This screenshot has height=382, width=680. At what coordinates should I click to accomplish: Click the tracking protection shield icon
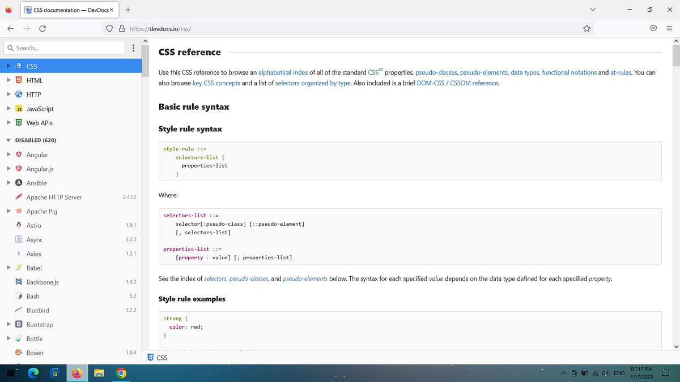[109, 28]
